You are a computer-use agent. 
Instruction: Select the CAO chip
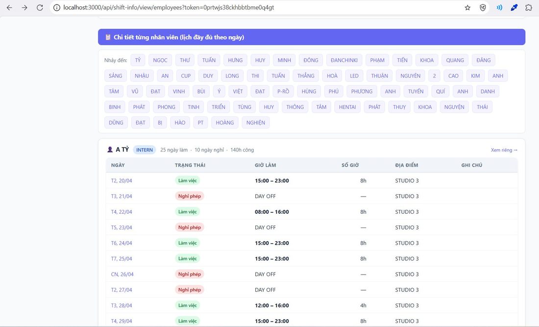[453, 75]
